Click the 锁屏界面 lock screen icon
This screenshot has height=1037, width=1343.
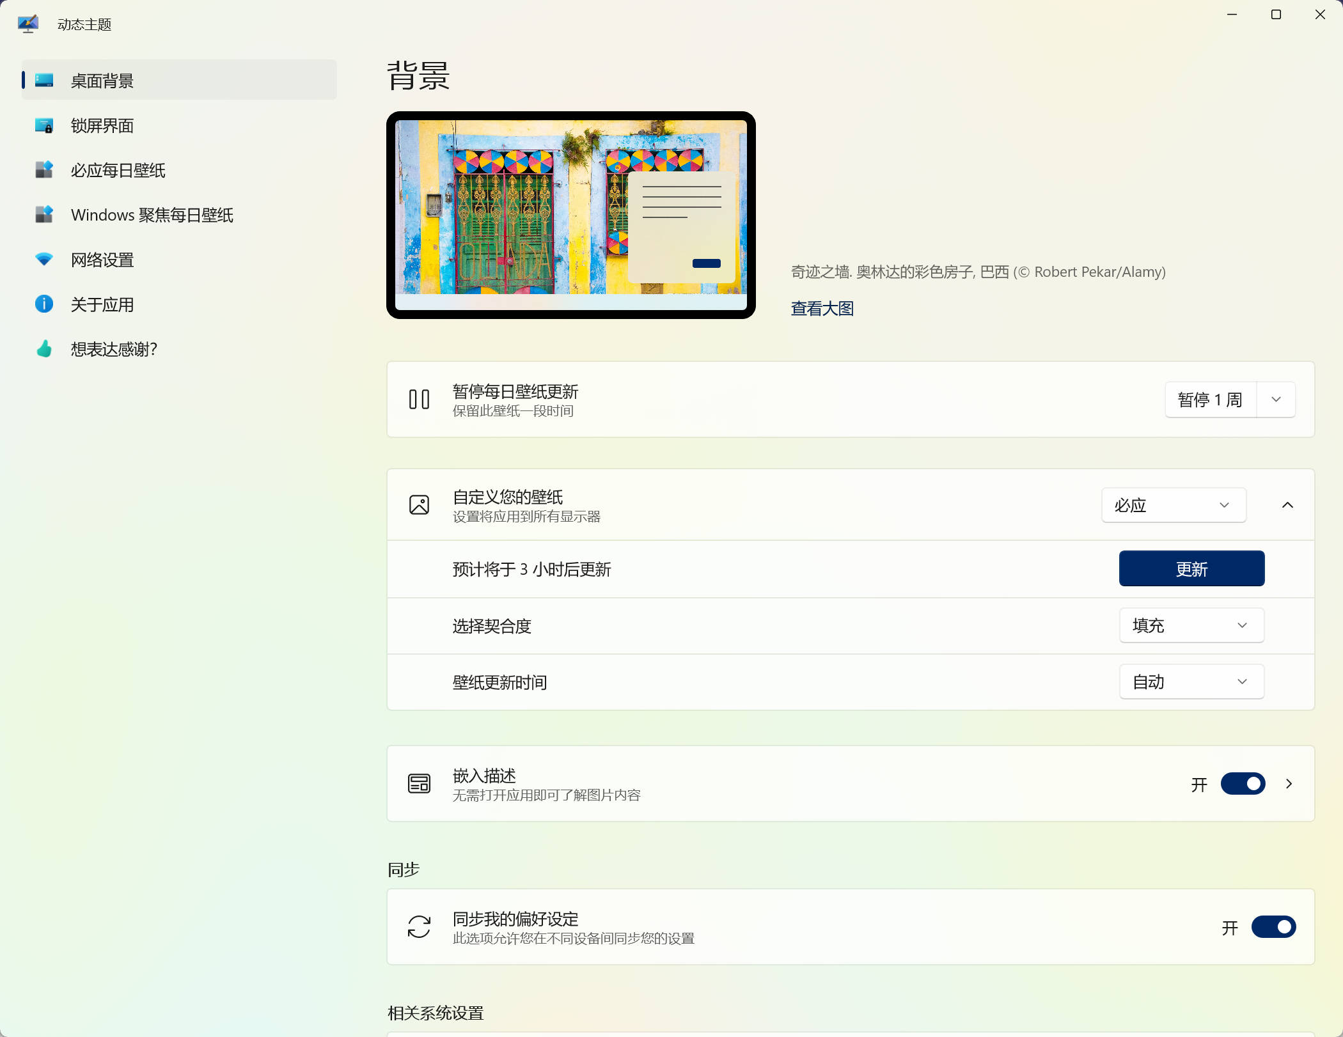(x=44, y=125)
